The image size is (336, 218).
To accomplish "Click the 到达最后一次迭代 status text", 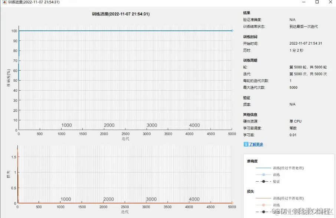I will point(303,26).
